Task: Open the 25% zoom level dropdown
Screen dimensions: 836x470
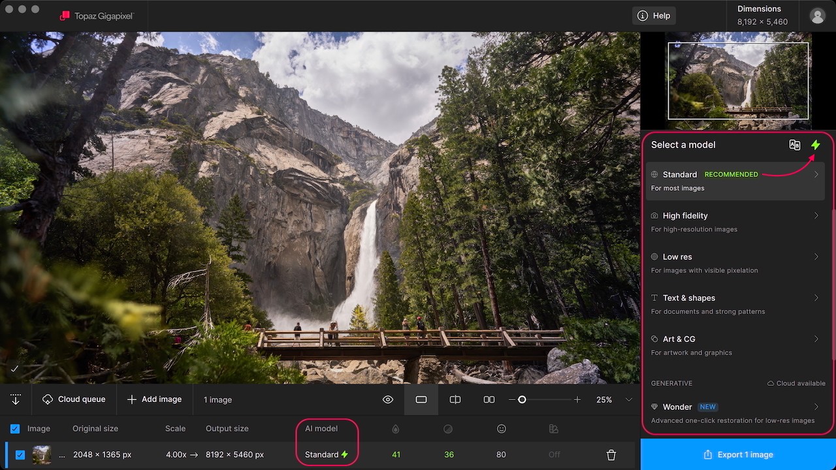Action: 629,399
